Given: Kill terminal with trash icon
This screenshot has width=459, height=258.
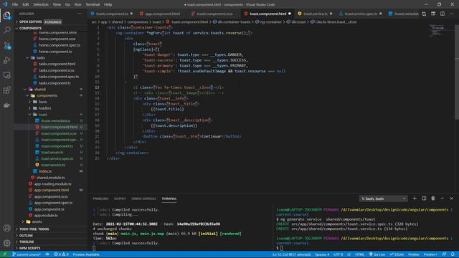Looking at the screenshot, I should point(433,199).
